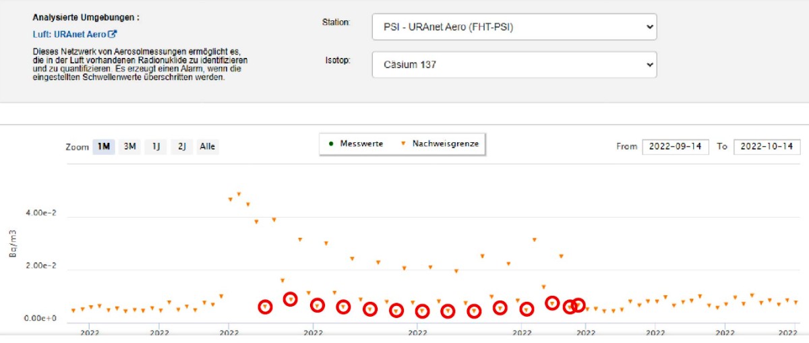Viewport: 809px width, 343px height.
Task: Click the From date field
Action: pos(675,147)
